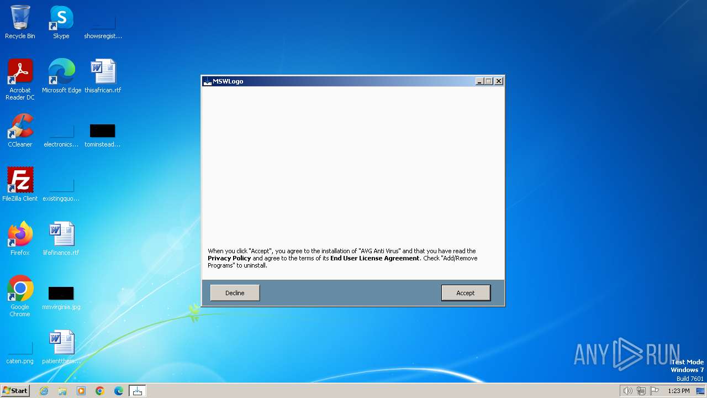
Task: Launch Edge from the taskbar
Action: [119, 391]
